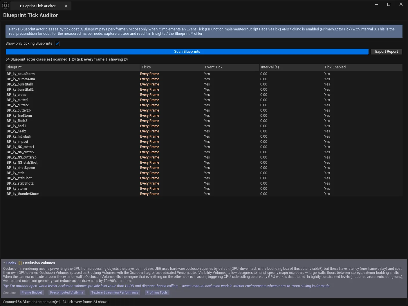This screenshot has width=408, height=306.
Task: Click Tick Enabled Yes for BP_ky_stab
Action: point(327,173)
